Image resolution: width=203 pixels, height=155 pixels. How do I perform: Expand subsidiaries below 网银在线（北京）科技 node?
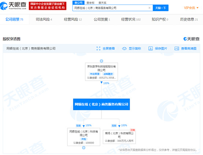click(x=84, y=148)
